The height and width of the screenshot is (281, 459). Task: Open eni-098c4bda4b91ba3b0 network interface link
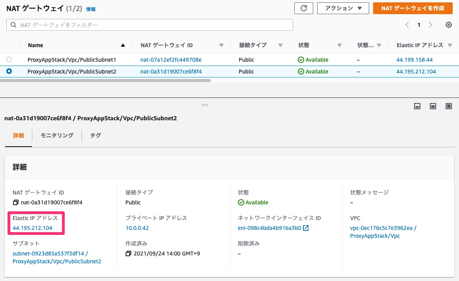[x=269, y=228]
